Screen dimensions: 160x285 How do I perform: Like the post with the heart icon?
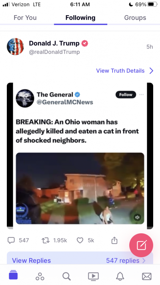pyautogui.click(x=80, y=241)
